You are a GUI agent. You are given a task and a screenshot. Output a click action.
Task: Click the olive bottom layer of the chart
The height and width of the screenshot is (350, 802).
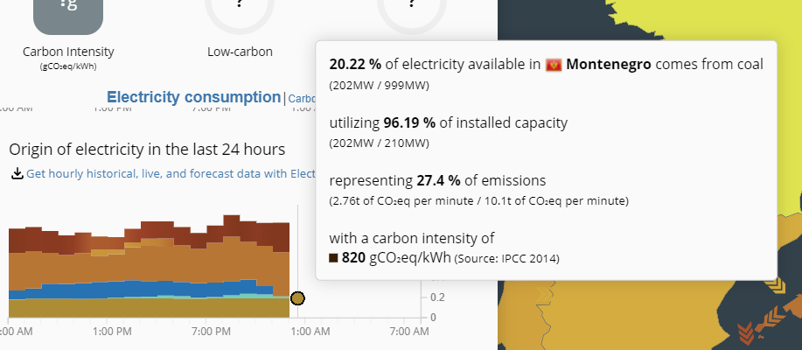[149, 308]
